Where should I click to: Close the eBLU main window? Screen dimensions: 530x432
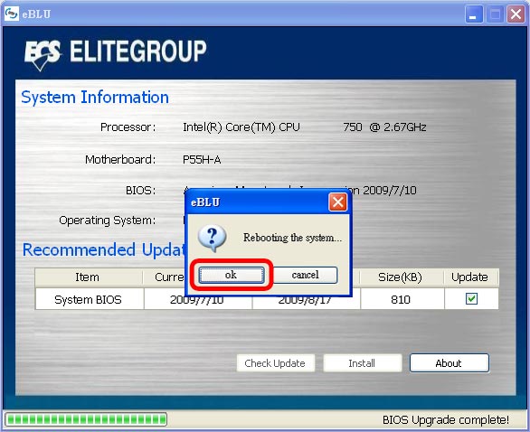pos(516,14)
